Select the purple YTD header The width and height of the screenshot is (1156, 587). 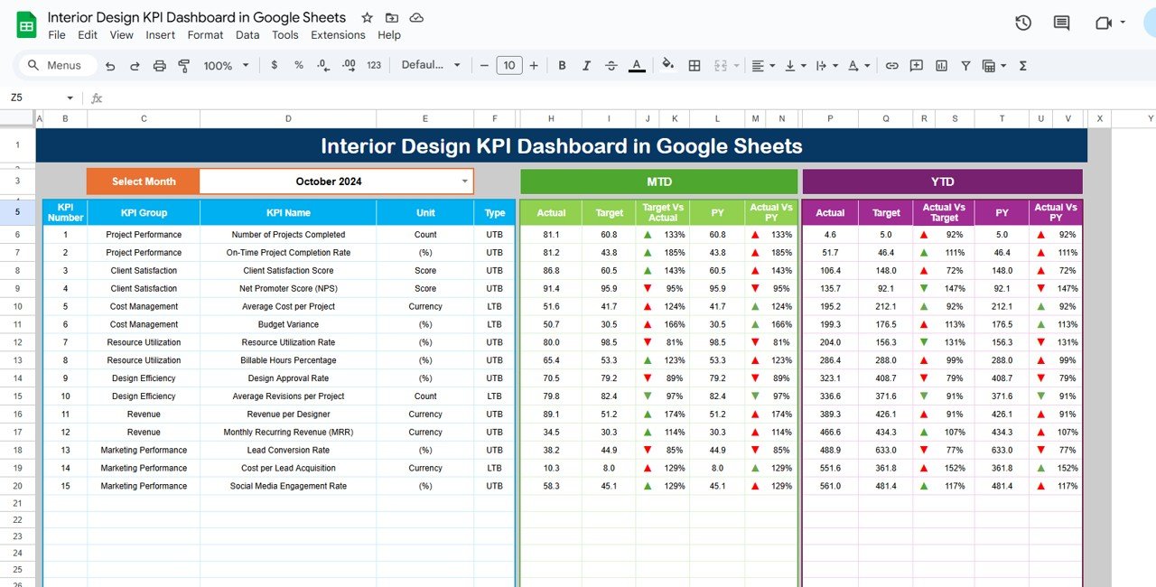pyautogui.click(x=942, y=182)
